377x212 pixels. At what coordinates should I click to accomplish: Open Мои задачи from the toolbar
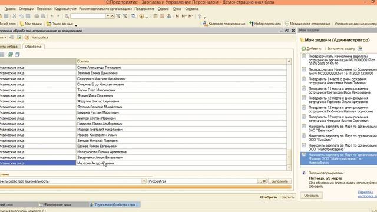pyautogui.click(x=31, y=24)
